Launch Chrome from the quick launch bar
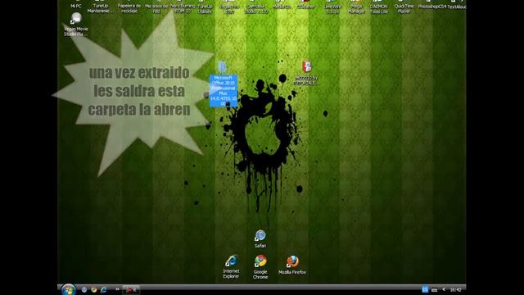524x295 pixels. coord(94,289)
